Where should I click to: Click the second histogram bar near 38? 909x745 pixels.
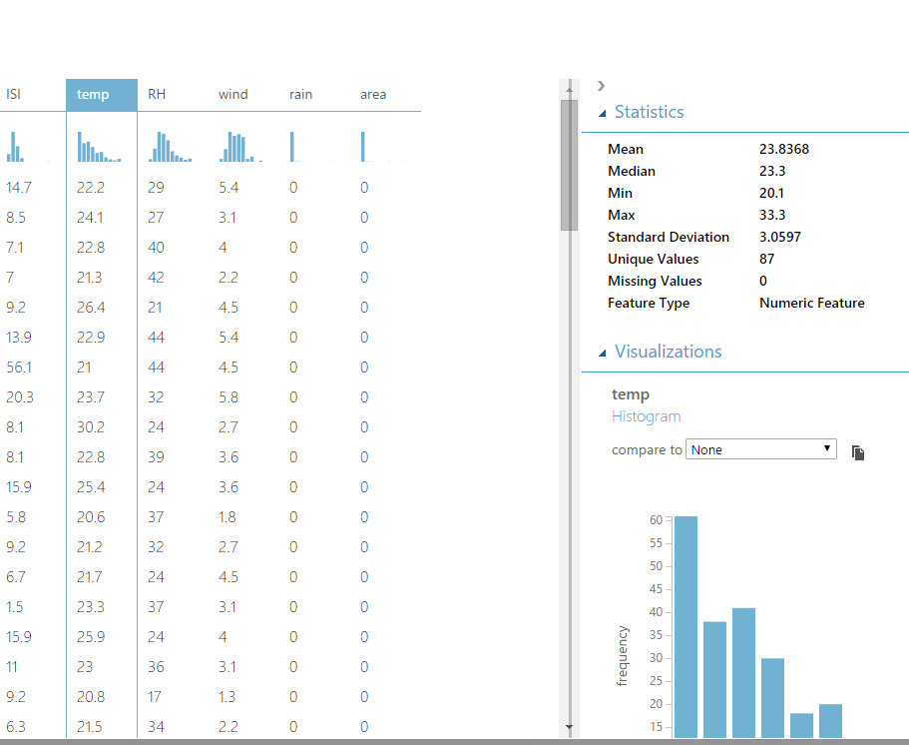714,680
